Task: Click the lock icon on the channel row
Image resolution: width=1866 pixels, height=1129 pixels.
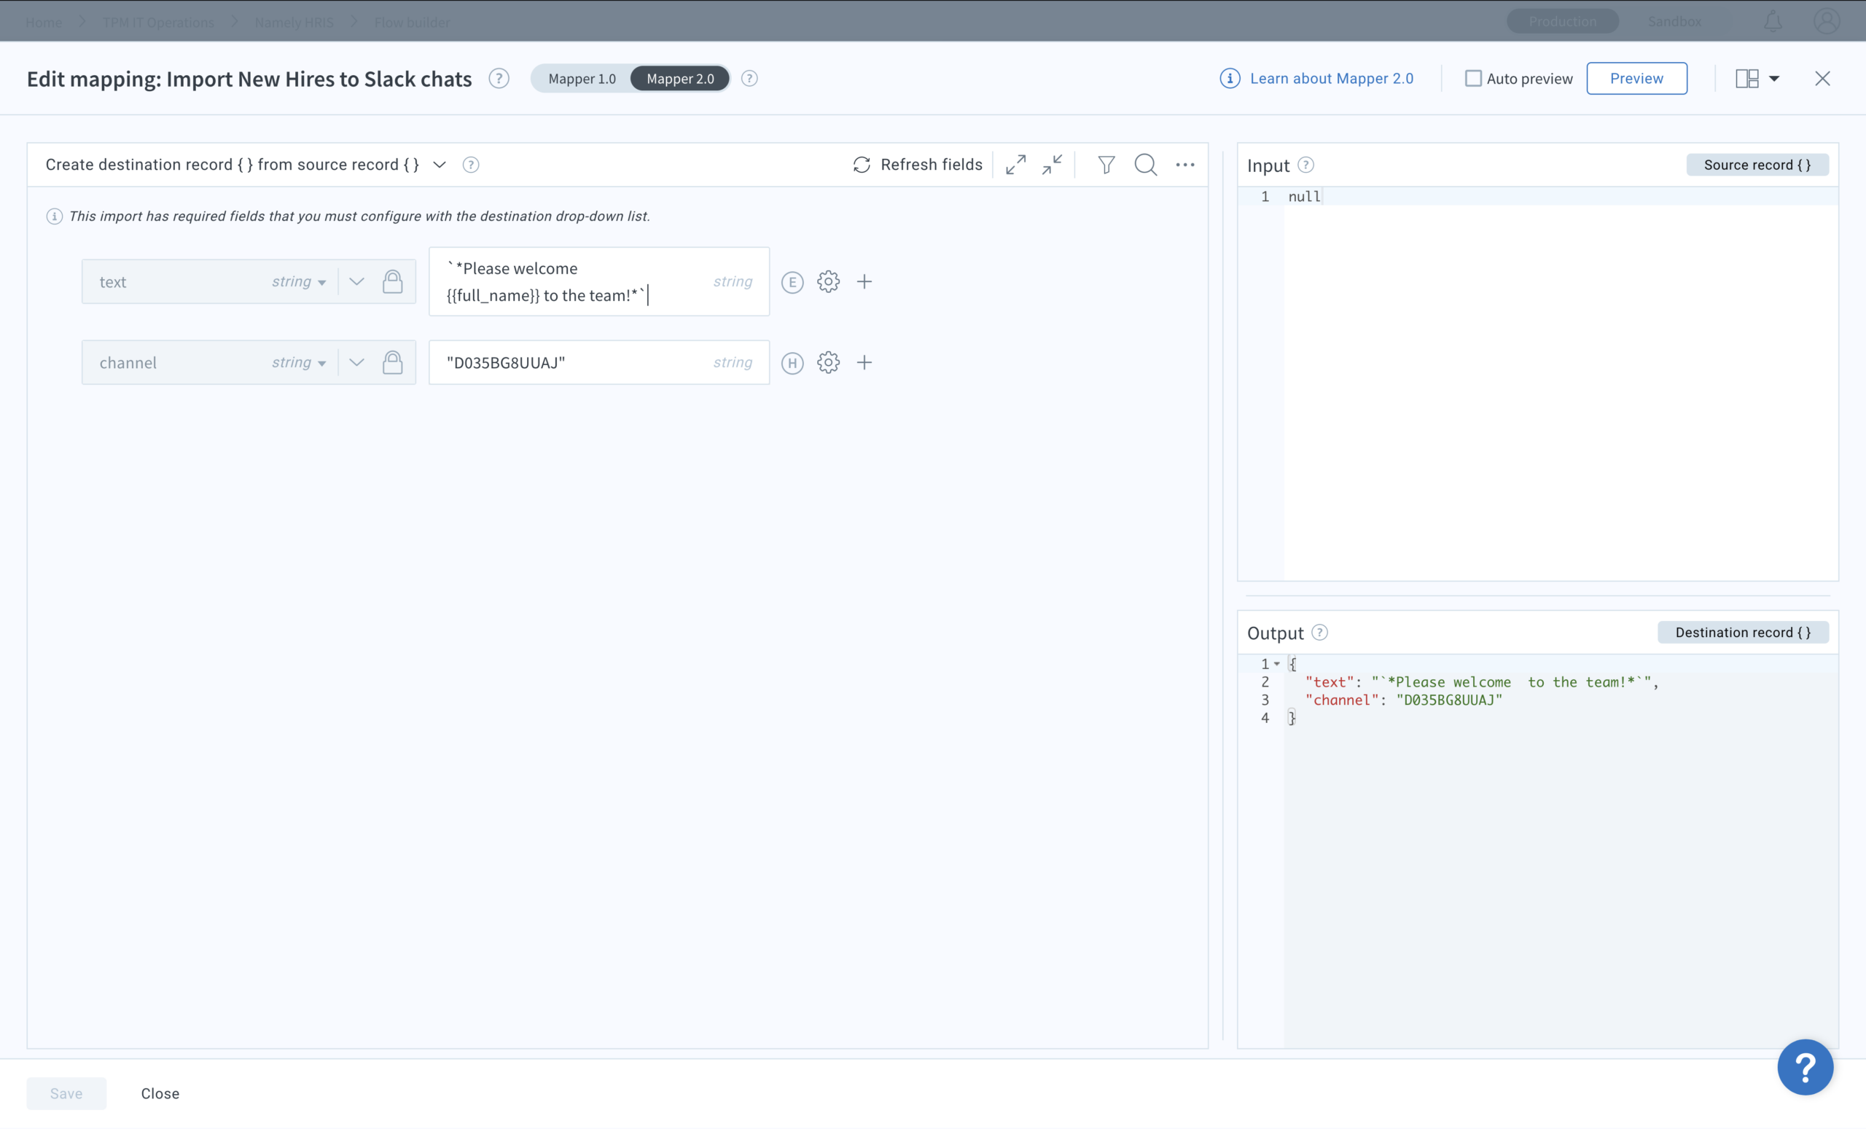Action: click(392, 363)
